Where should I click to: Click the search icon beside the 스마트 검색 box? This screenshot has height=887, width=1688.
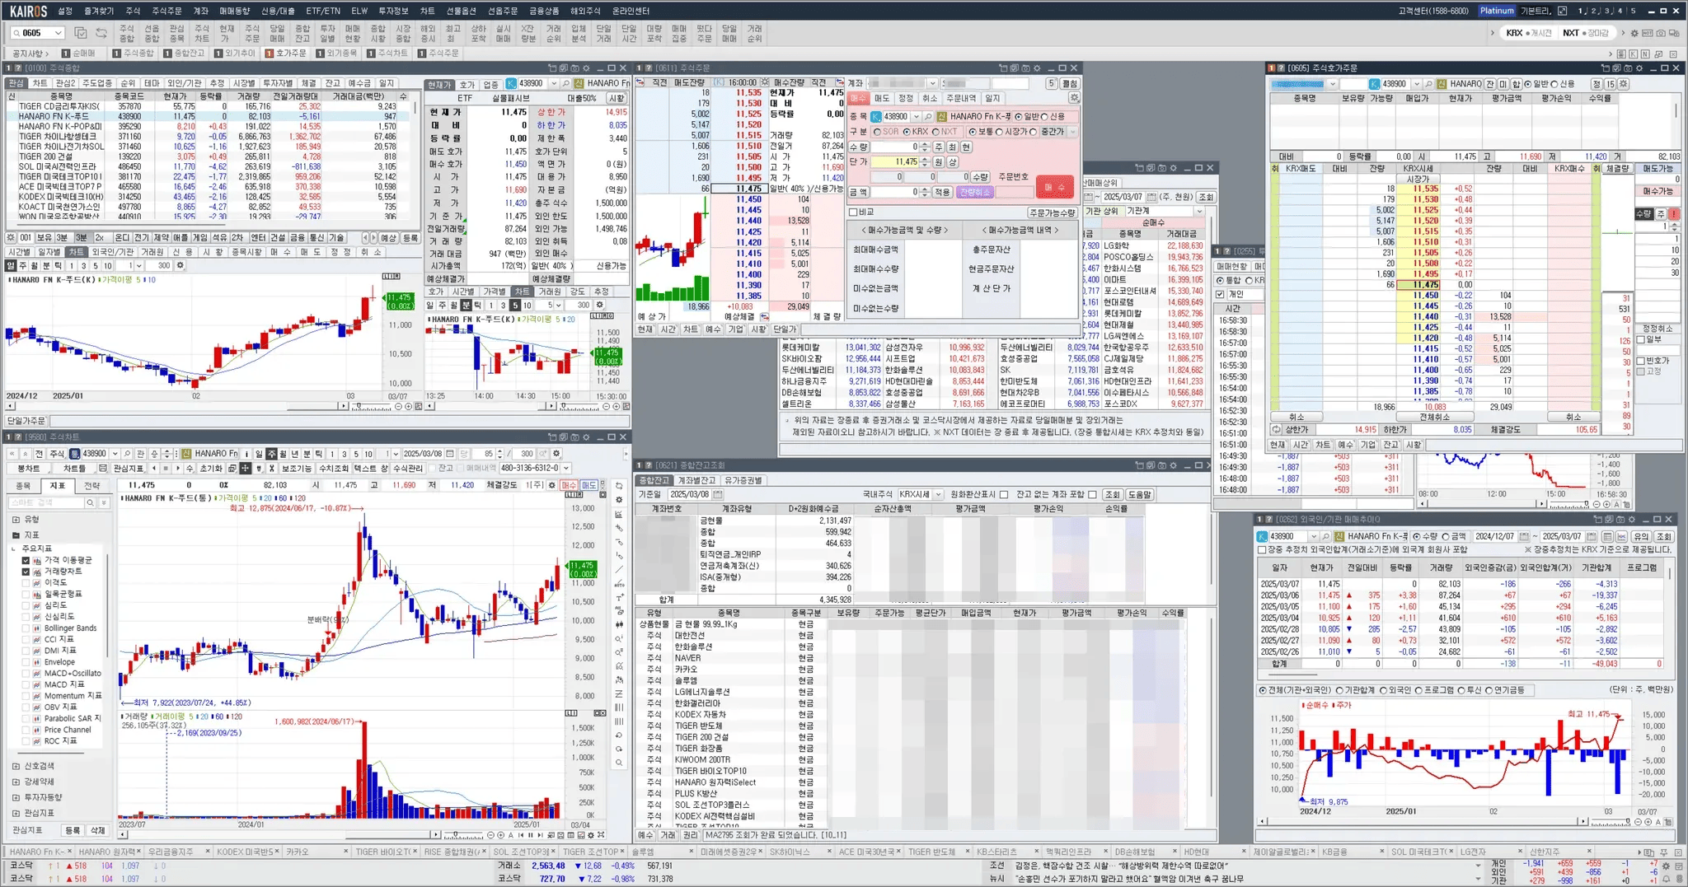click(x=91, y=502)
